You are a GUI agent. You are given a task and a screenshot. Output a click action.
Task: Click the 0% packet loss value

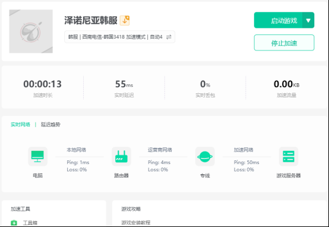coord(205,84)
